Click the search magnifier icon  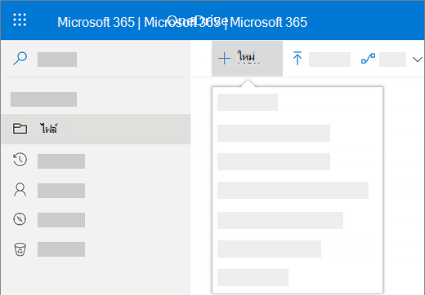click(x=20, y=59)
